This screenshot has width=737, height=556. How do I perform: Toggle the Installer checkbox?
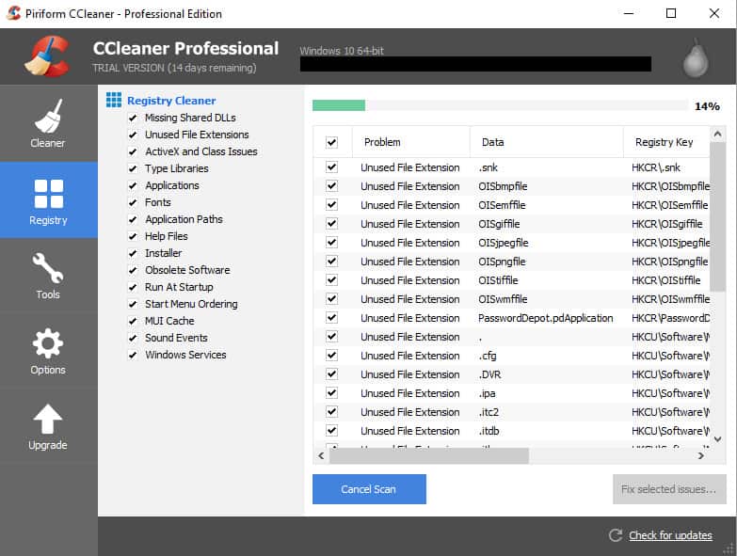point(133,253)
